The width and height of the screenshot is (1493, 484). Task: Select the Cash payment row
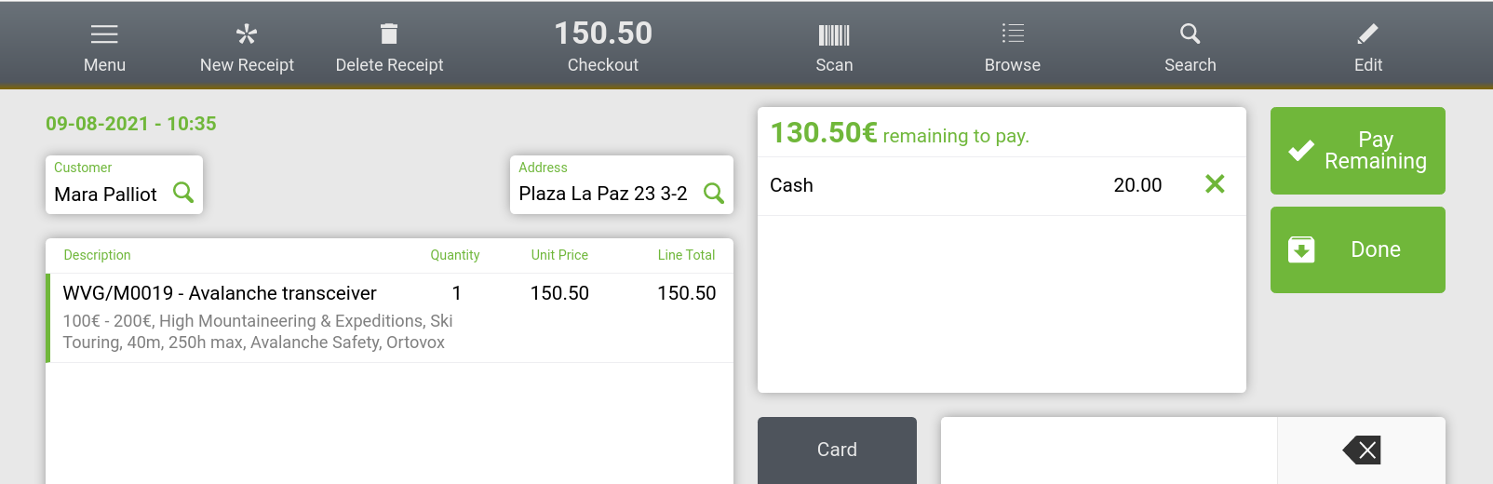coord(931,185)
